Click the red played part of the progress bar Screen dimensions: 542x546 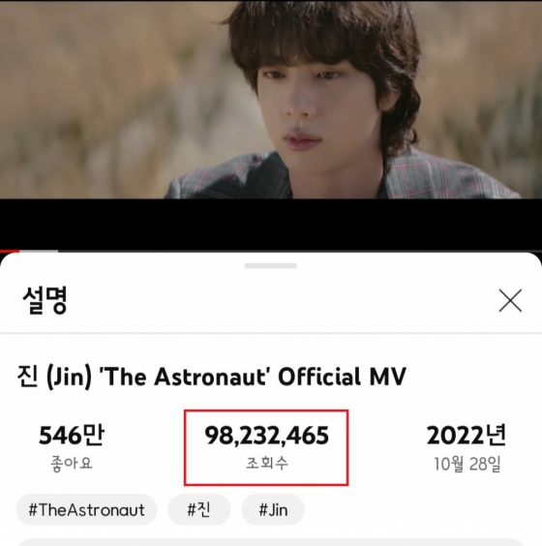[10, 251]
